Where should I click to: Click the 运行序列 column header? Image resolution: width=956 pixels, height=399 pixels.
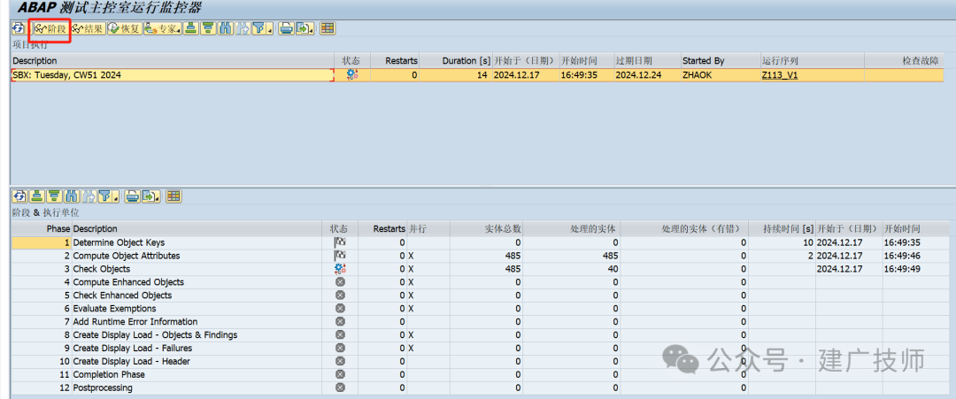click(x=812, y=61)
